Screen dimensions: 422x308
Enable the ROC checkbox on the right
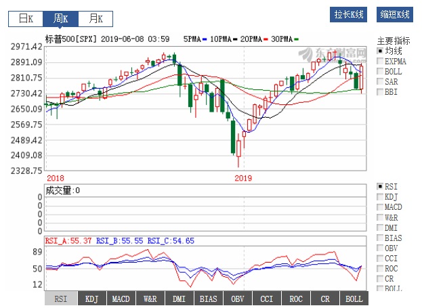pyautogui.click(x=381, y=269)
